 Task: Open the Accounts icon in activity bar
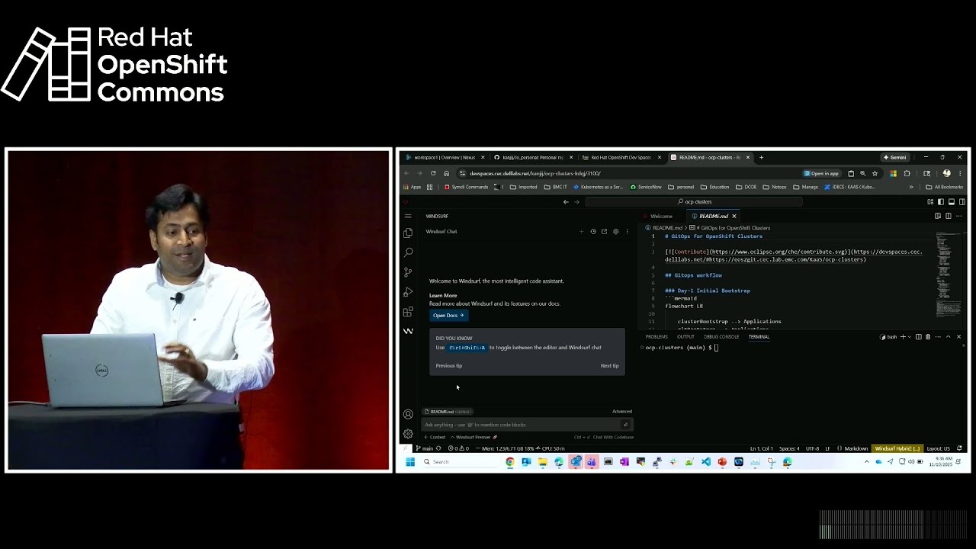tap(408, 414)
